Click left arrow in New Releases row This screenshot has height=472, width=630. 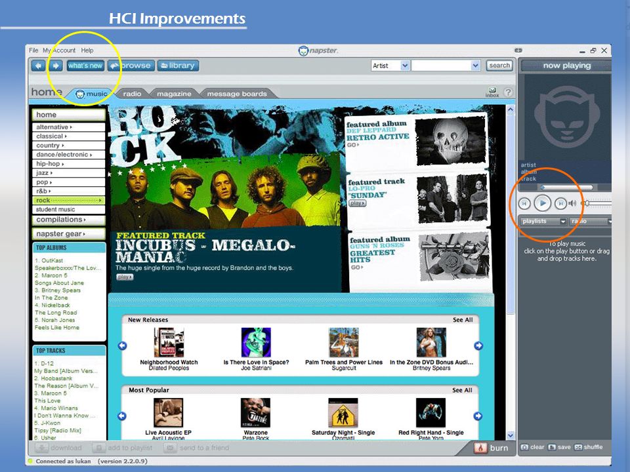(x=123, y=345)
